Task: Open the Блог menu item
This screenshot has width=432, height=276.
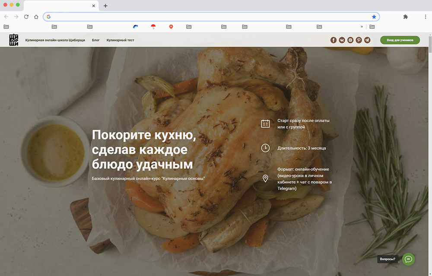Action: pyautogui.click(x=95, y=40)
